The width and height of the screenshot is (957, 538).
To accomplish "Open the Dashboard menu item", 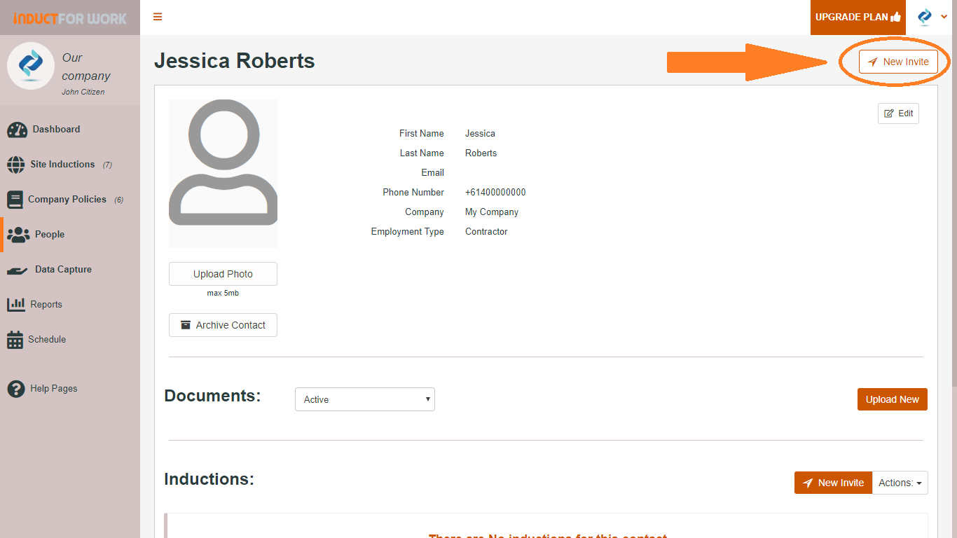I will [x=56, y=130].
